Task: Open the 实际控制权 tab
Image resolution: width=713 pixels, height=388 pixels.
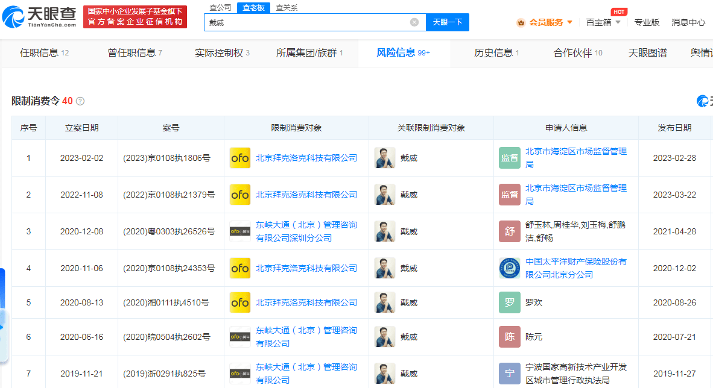Action: pos(222,53)
